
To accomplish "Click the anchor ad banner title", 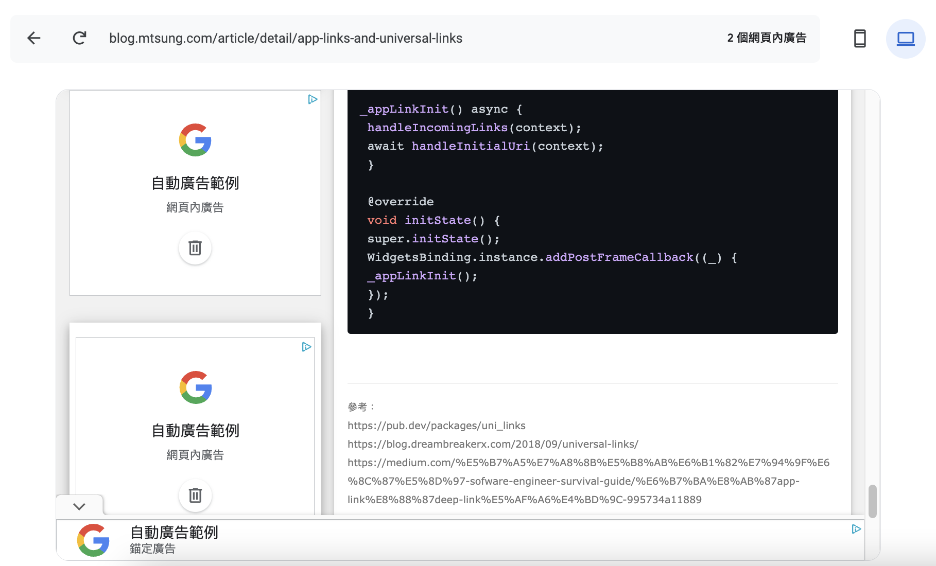I will click(174, 532).
